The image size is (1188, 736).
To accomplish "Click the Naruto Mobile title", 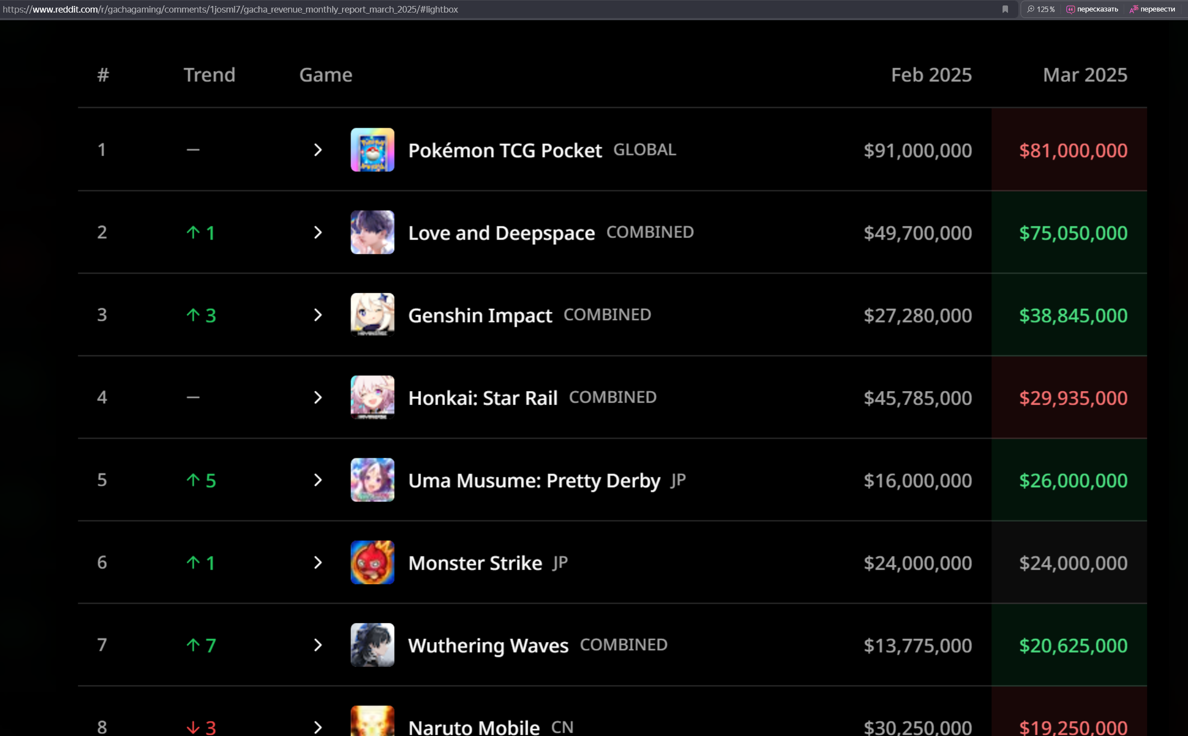I will 474,727.
